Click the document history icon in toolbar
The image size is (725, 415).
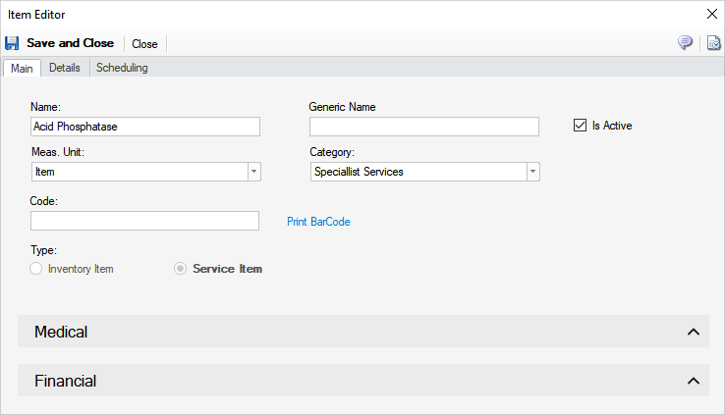point(713,43)
